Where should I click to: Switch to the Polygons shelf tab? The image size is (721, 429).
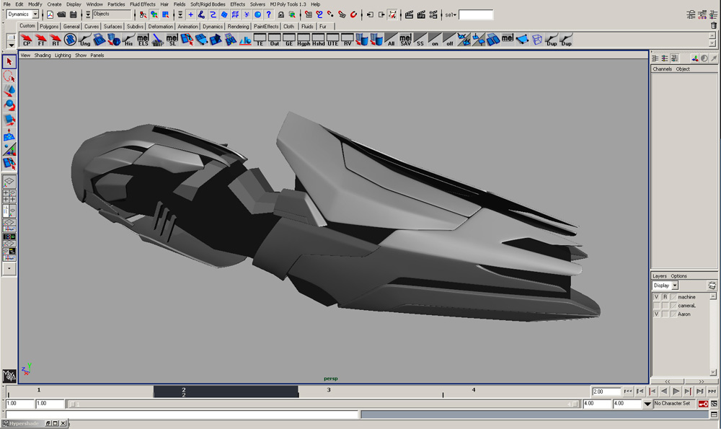click(x=49, y=27)
